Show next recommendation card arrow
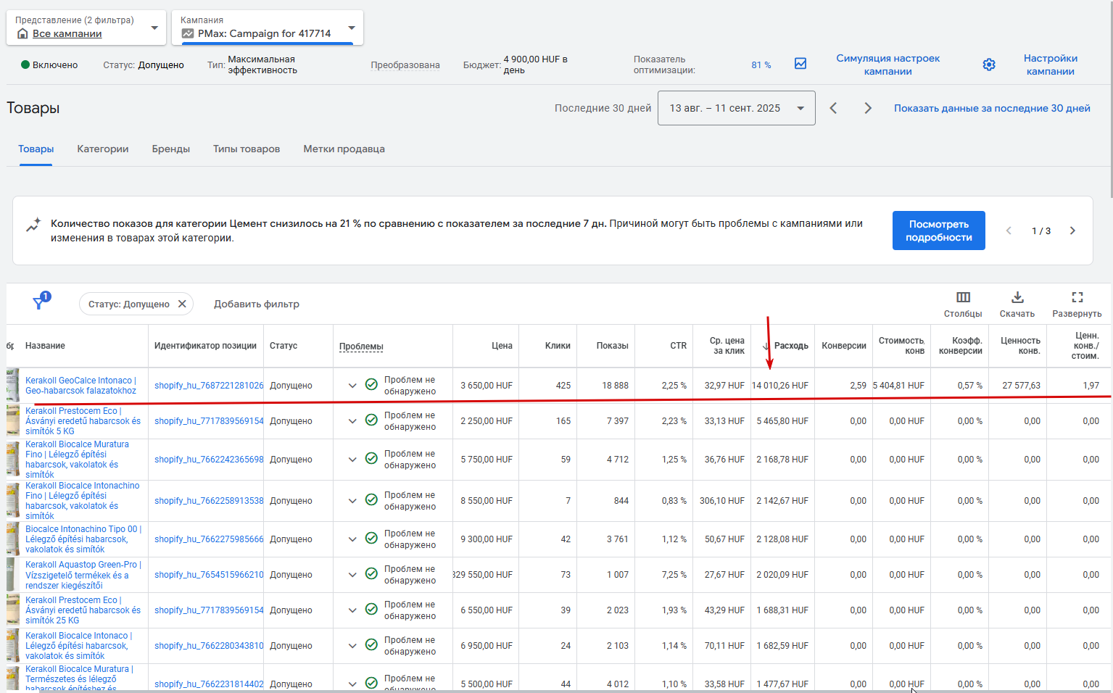 [1072, 231]
